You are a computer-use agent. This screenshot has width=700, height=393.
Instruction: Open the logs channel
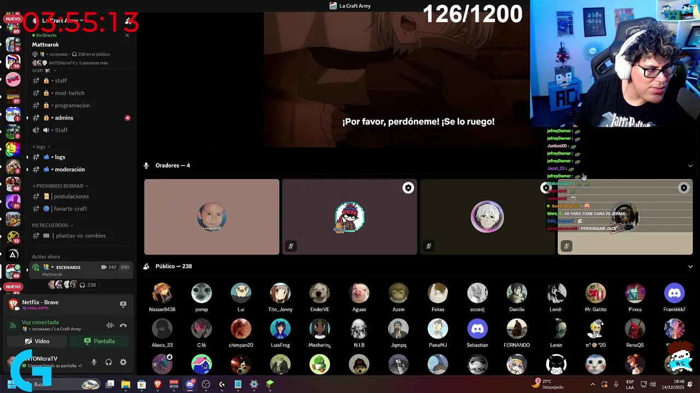(x=82, y=157)
